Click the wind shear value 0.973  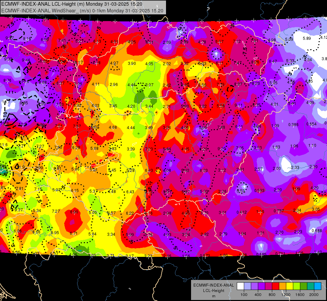205,256
